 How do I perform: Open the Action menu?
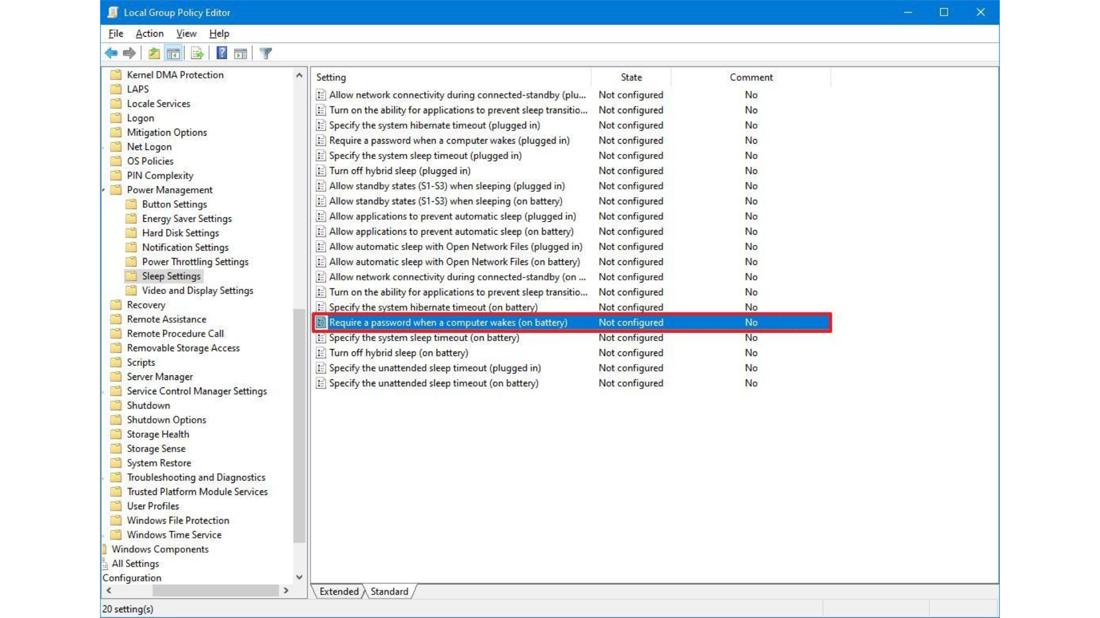tap(149, 33)
